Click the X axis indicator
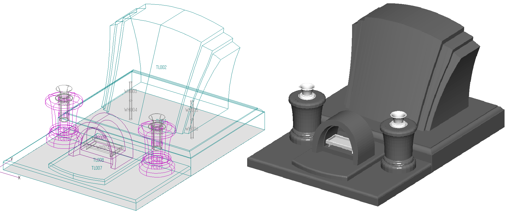Image resolution: width=517 pixels, height=213 pixels. tap(19, 178)
